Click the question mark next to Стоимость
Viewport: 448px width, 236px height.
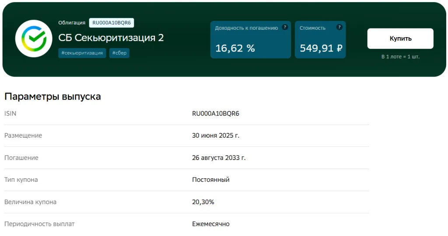pyautogui.click(x=339, y=27)
